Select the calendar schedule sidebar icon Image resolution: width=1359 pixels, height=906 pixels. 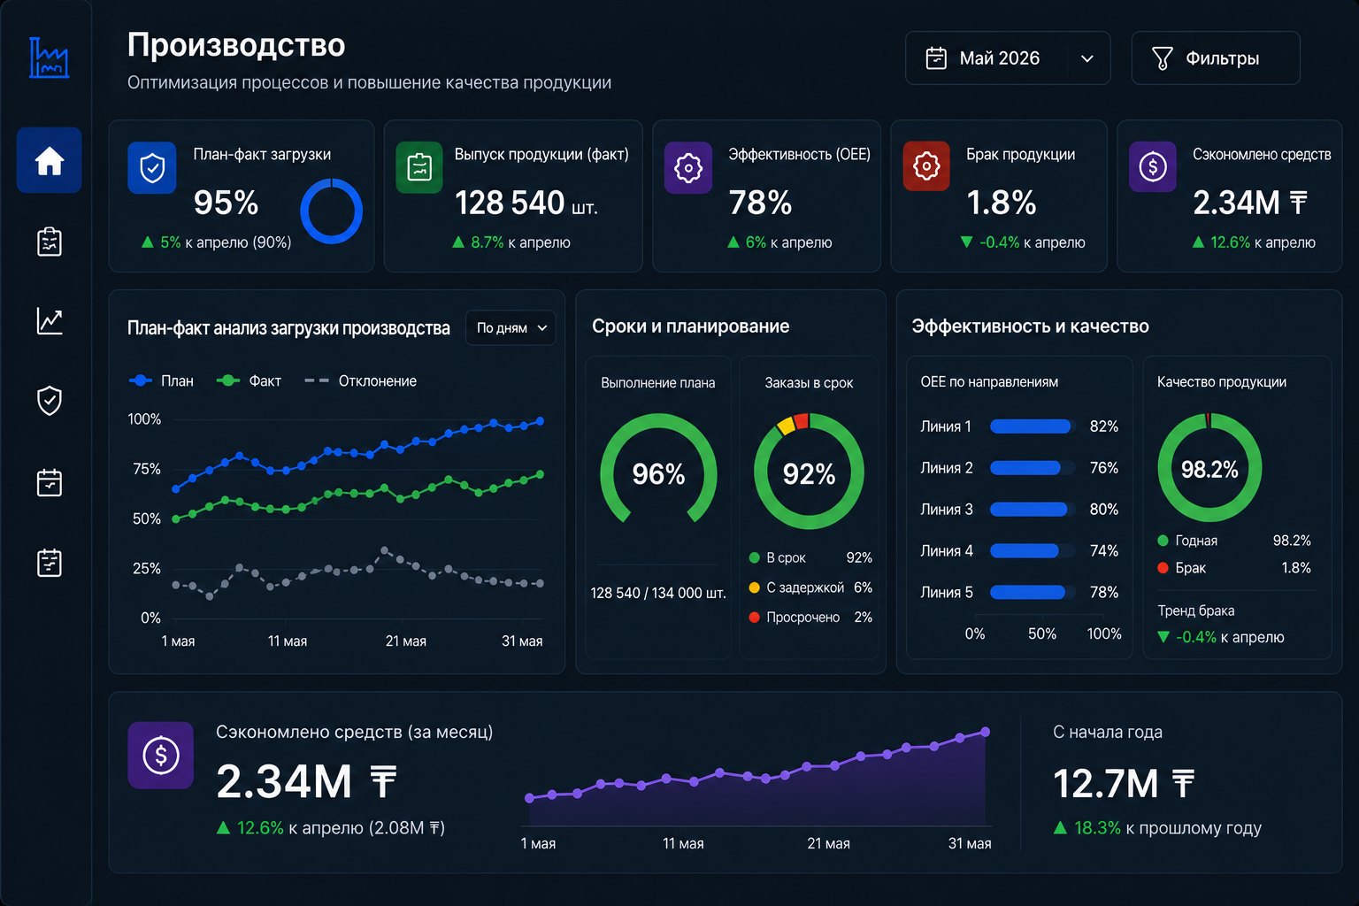click(50, 482)
